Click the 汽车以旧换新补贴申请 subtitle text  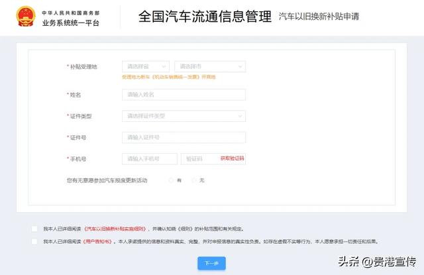[x=319, y=17]
